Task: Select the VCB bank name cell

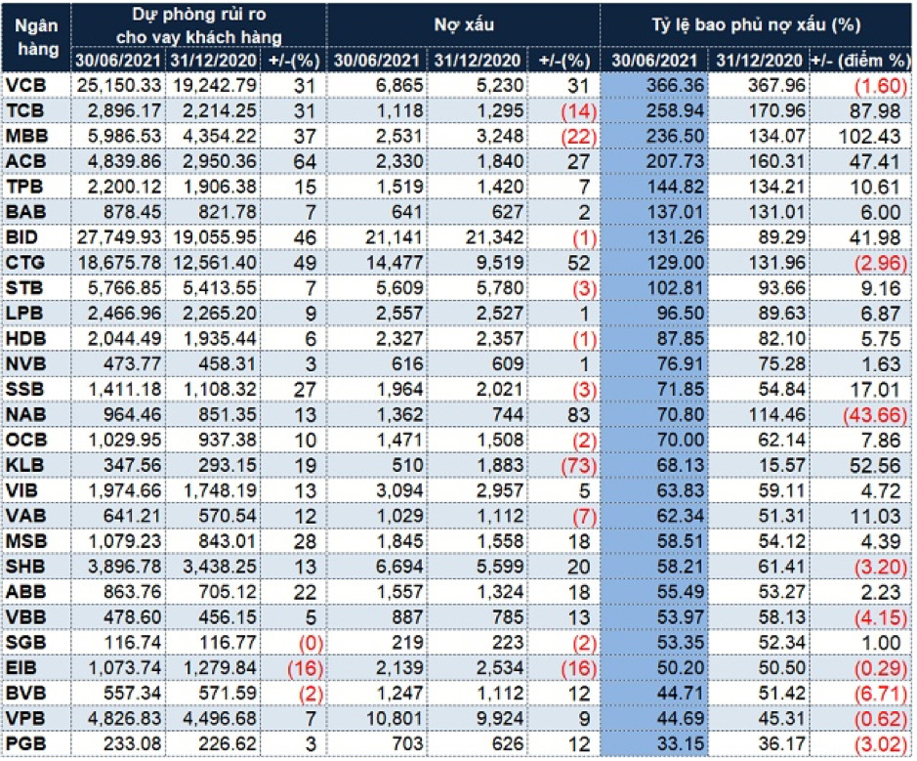Action: [x=25, y=86]
